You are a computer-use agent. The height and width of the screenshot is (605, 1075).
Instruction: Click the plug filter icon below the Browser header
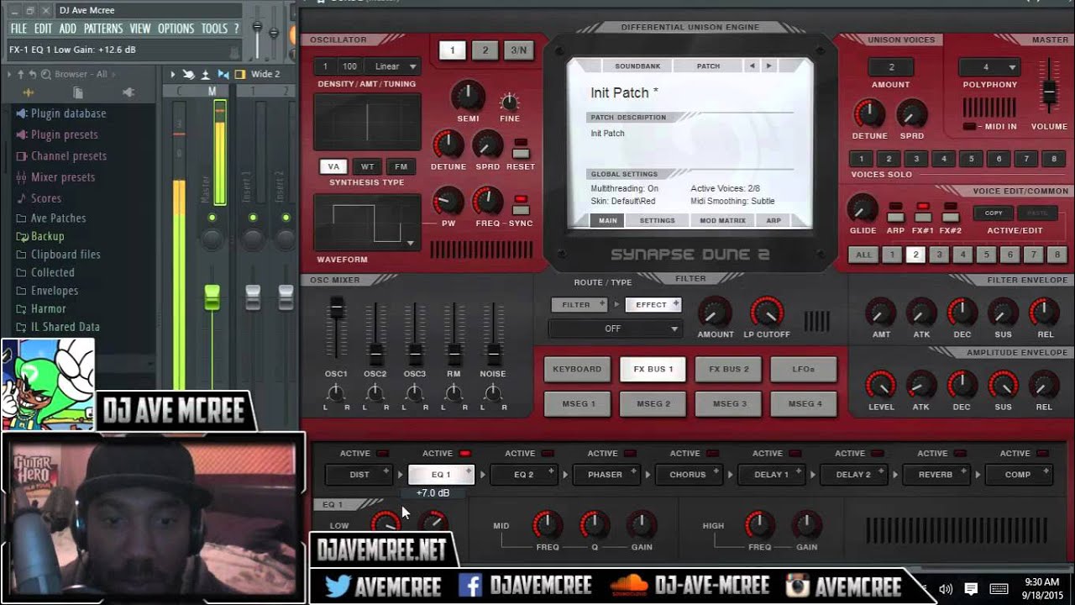[x=128, y=92]
